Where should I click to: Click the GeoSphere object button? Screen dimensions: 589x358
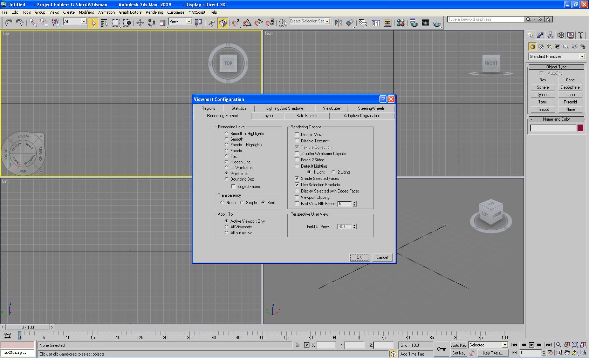(x=570, y=87)
